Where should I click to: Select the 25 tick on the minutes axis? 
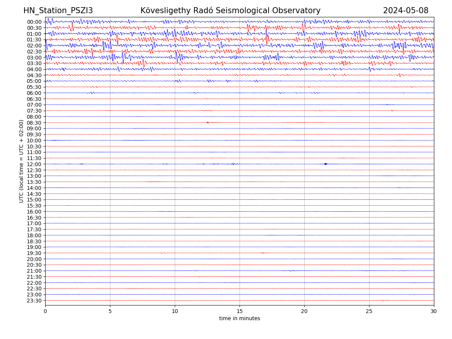(369, 312)
